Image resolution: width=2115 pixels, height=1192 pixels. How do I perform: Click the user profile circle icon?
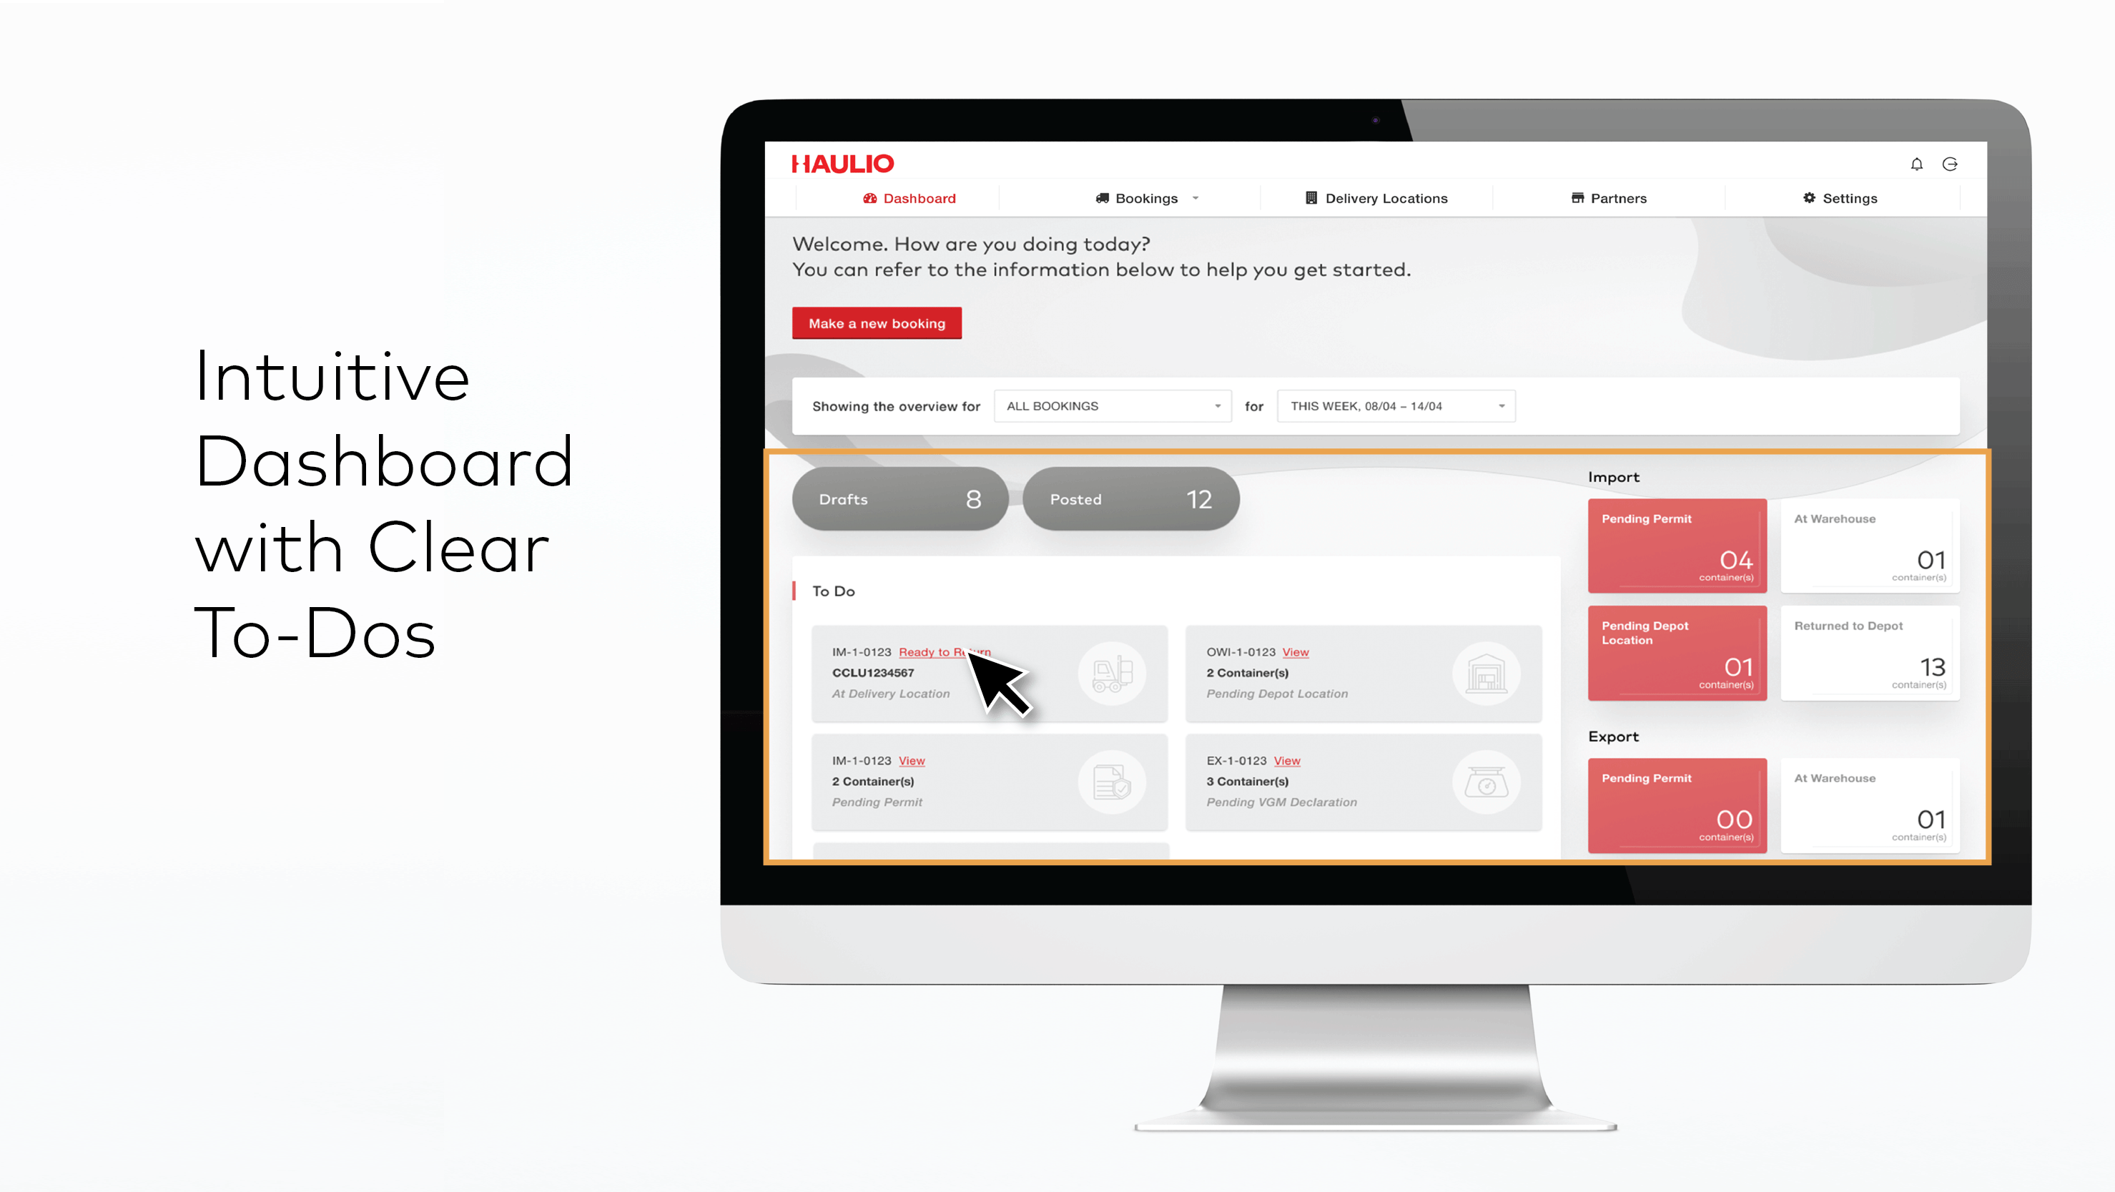click(1951, 164)
